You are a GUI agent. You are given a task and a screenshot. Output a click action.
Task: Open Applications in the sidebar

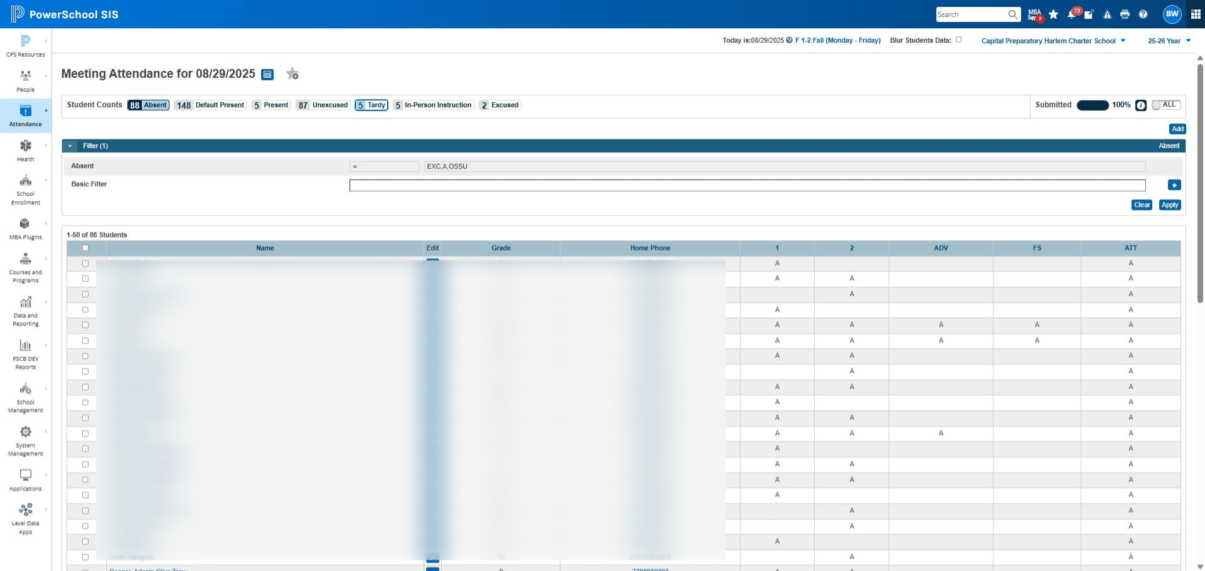(x=25, y=480)
